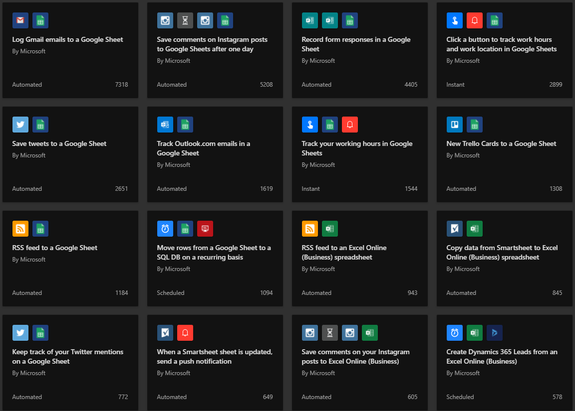
Task: Click Scheduled label on Move rows to SQL DB card
Action: click(171, 293)
